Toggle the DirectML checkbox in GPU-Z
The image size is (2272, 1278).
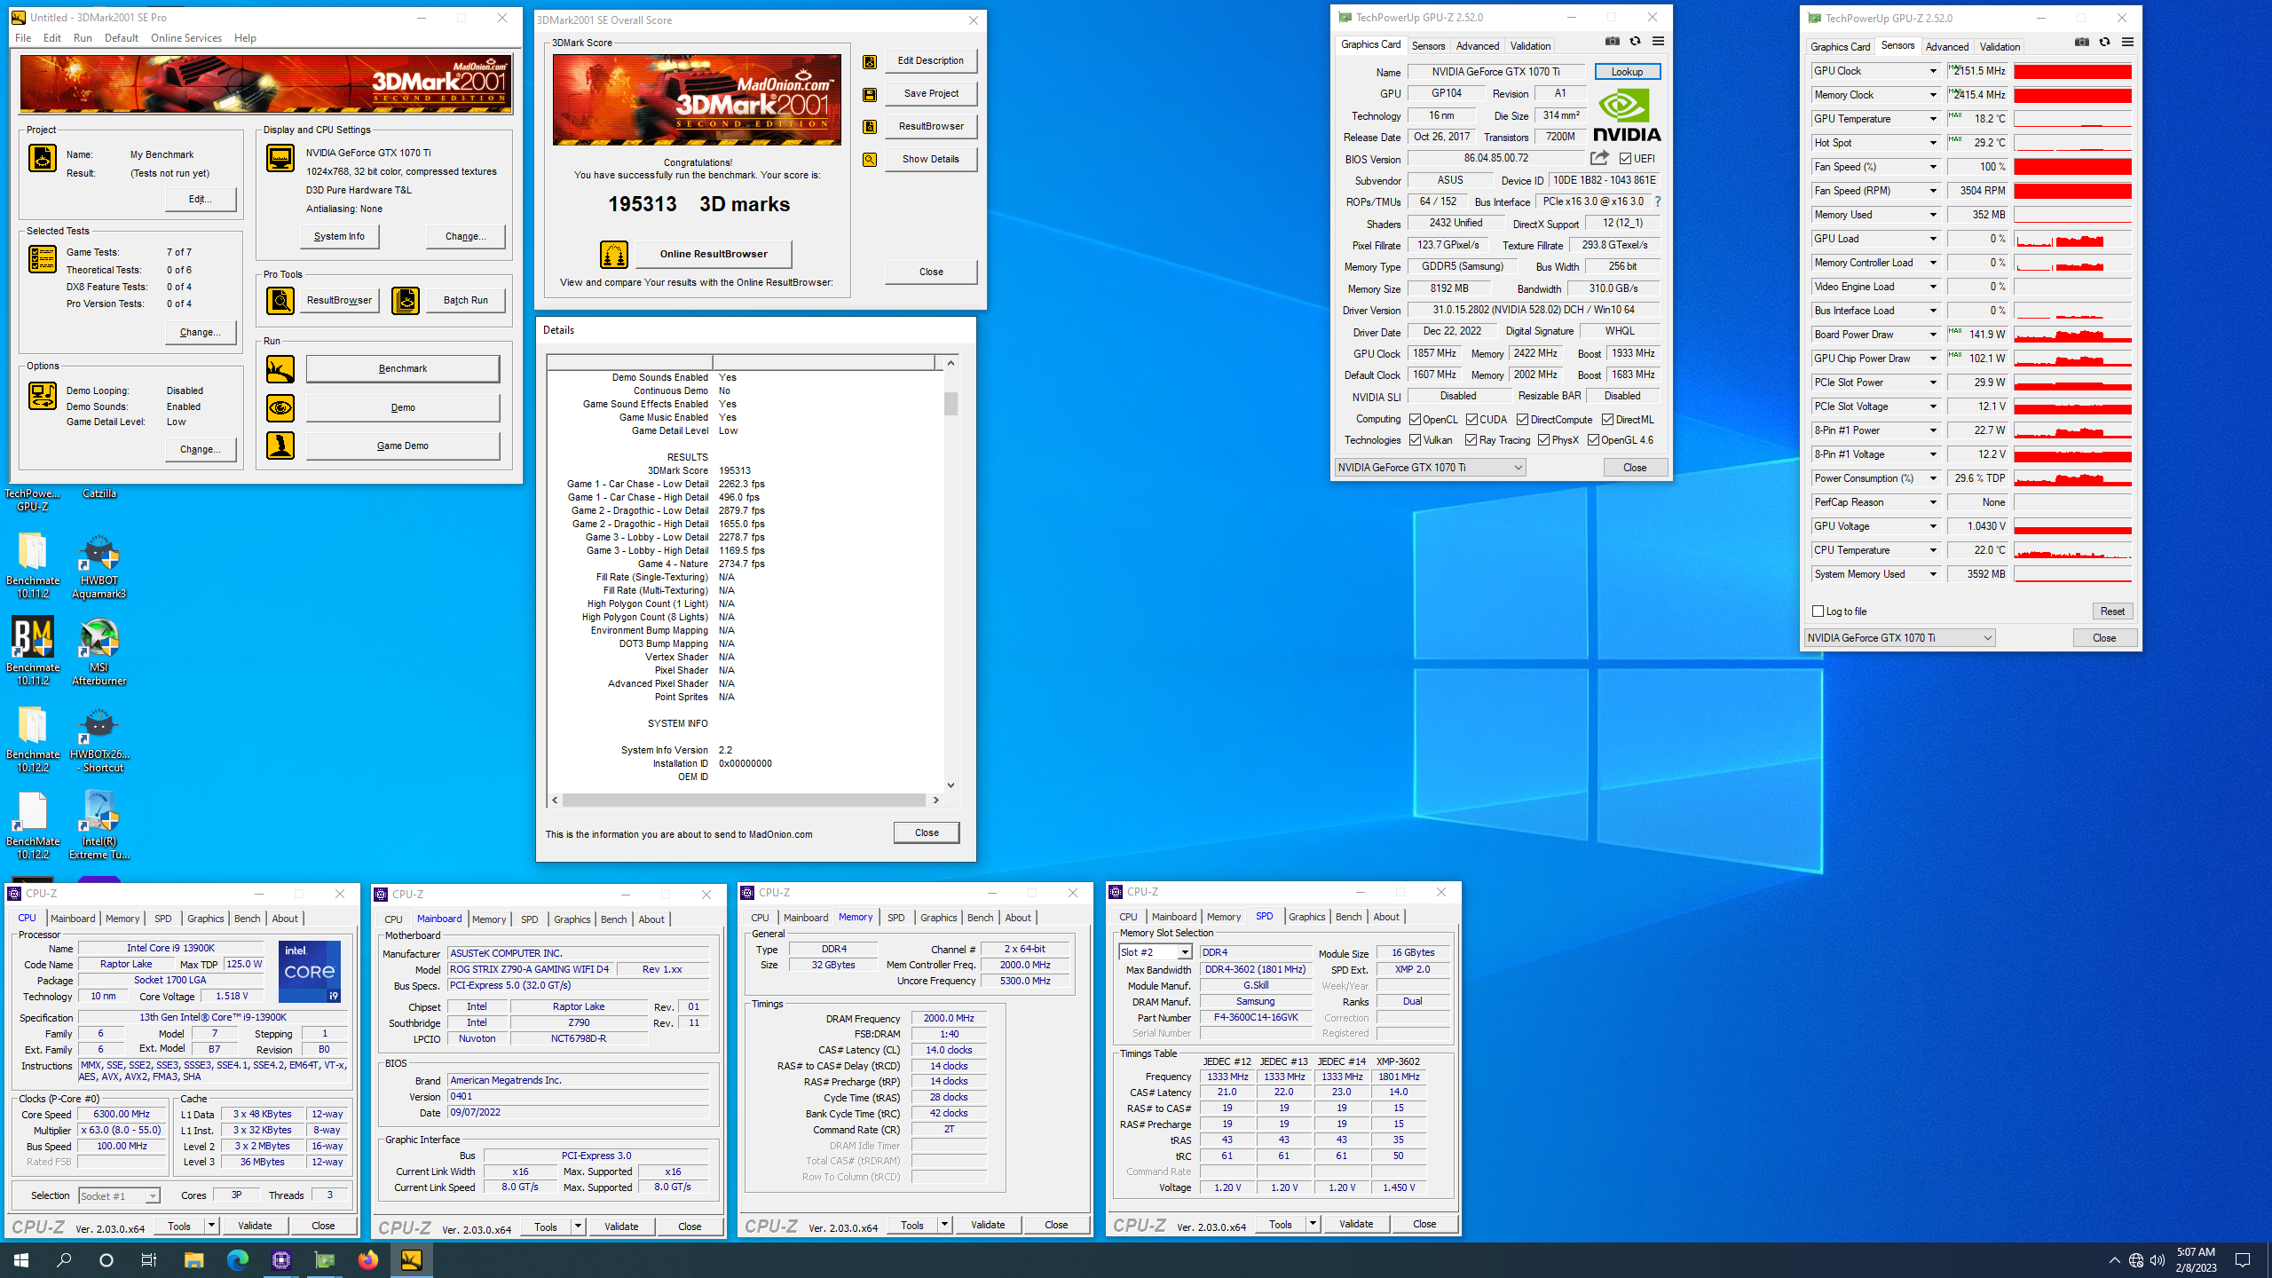point(1607,420)
